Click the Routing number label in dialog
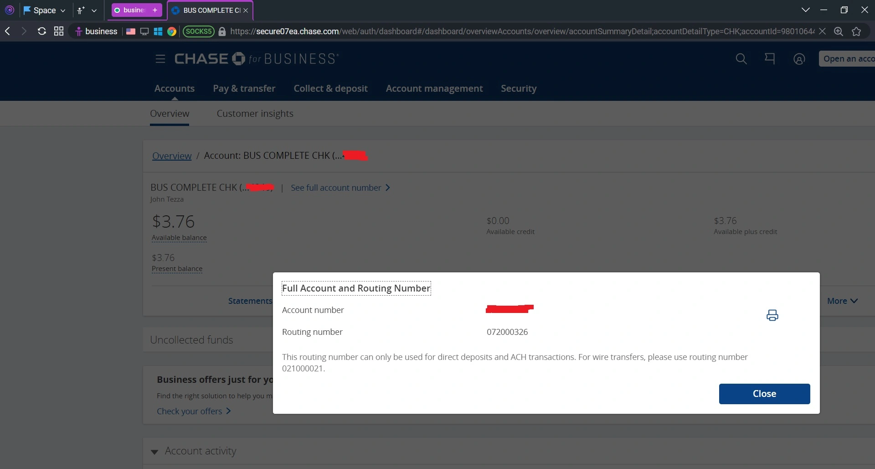The height and width of the screenshot is (469, 875). click(312, 332)
